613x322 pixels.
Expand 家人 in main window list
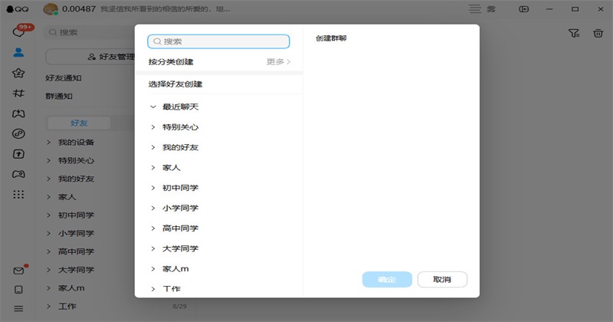(x=49, y=197)
